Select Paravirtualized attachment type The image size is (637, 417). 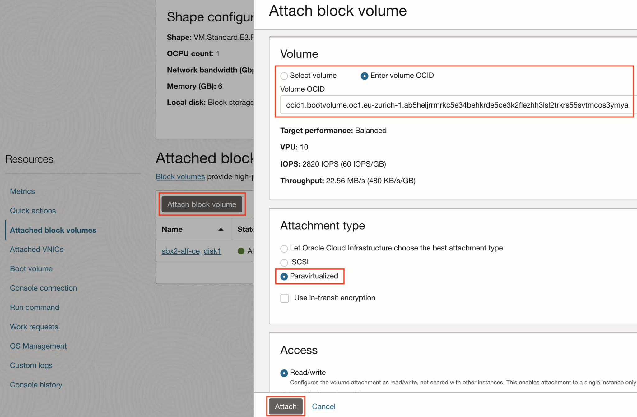[x=284, y=277]
